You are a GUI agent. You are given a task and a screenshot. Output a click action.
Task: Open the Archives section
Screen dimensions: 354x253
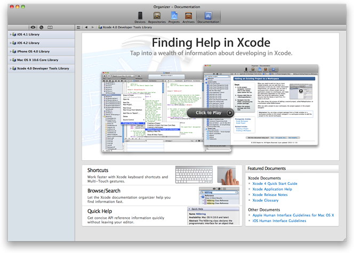(188, 18)
